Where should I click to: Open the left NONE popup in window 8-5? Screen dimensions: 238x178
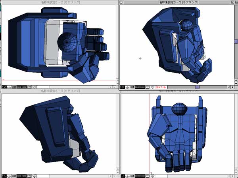[x=137, y=87]
